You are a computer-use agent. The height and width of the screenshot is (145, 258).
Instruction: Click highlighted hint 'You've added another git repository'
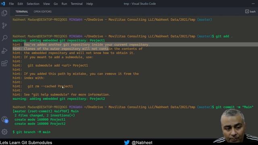(87, 45)
